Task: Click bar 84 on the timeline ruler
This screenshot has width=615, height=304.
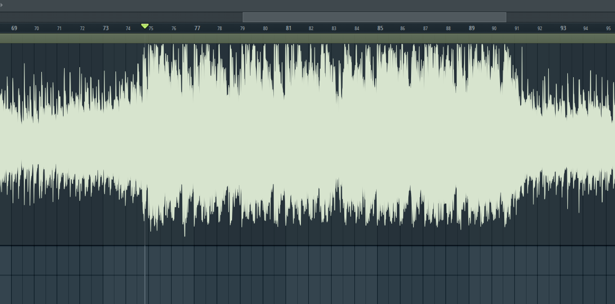Action: pyautogui.click(x=357, y=29)
